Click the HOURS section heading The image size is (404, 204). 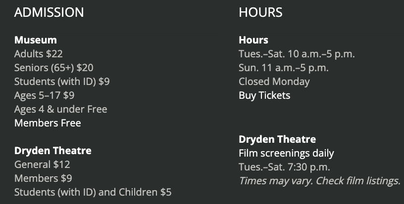pyautogui.click(x=260, y=12)
